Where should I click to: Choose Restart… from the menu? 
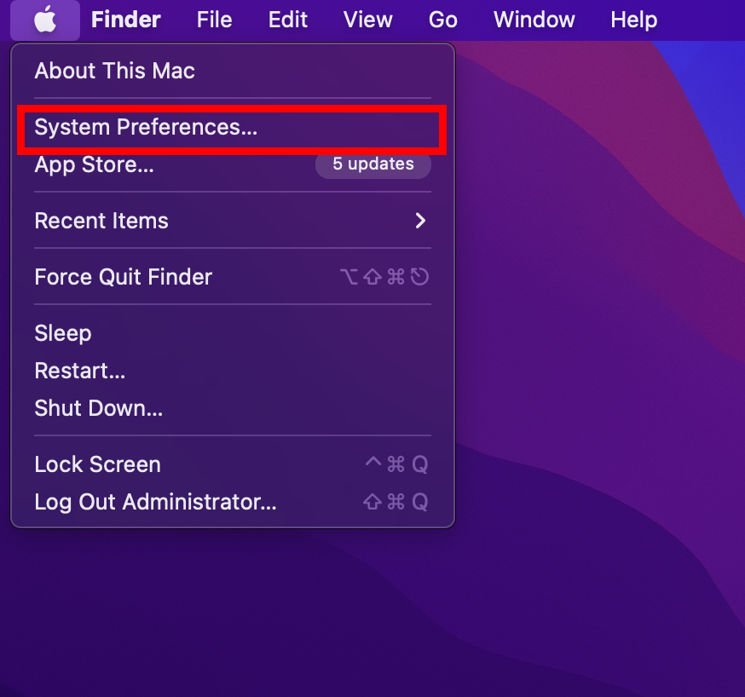click(233, 371)
